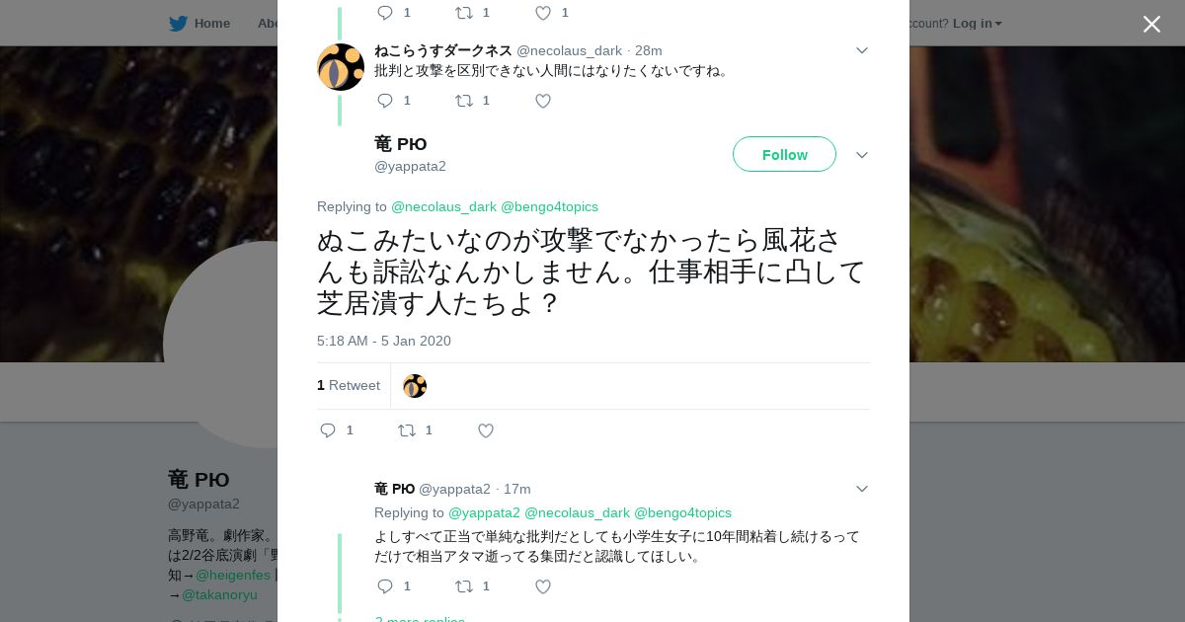Open the Log in dropdown menu
The height and width of the screenshot is (622, 1185).
point(977,23)
